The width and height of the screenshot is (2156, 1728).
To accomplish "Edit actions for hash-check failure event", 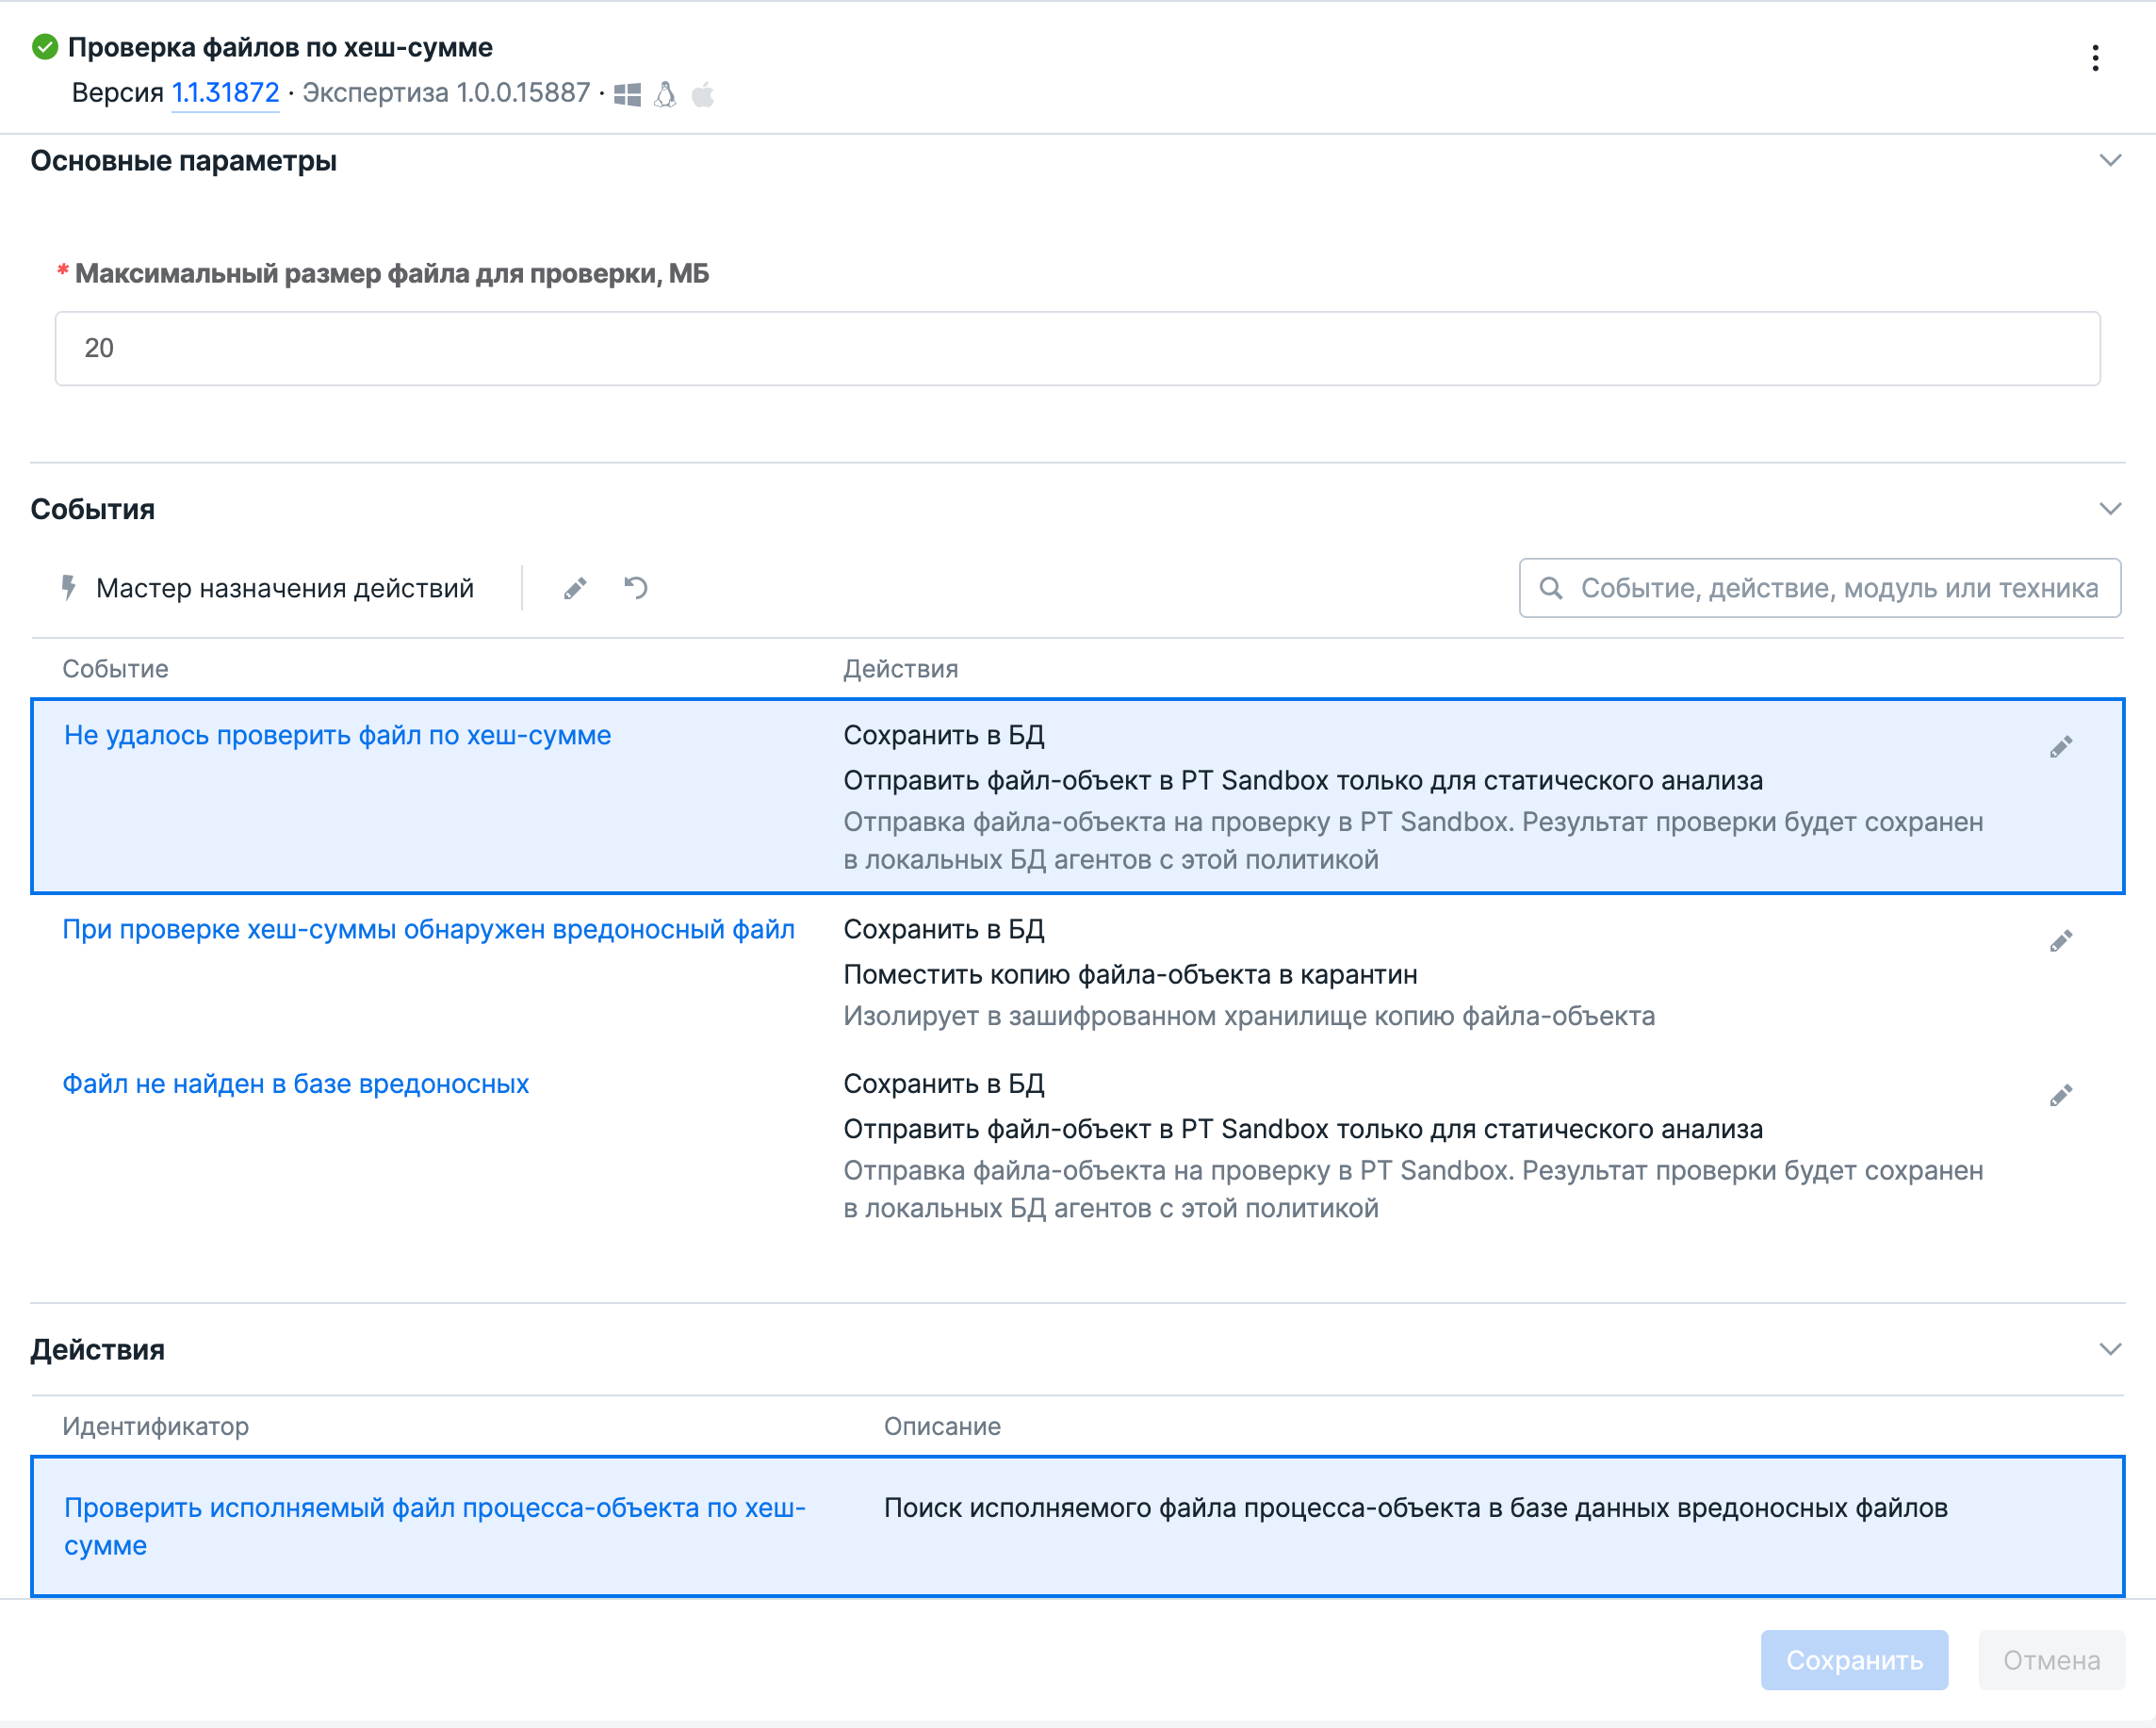I will (x=2060, y=748).
